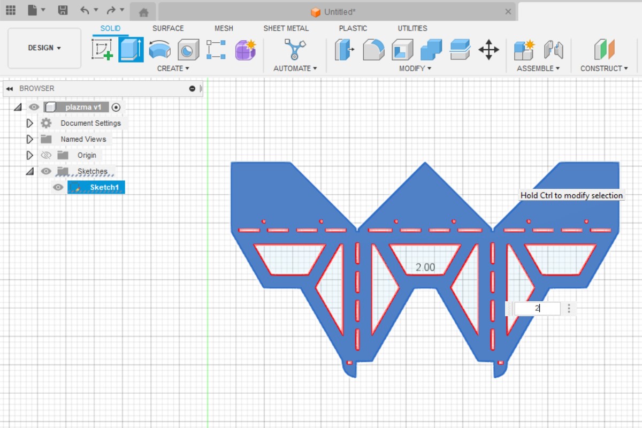Select the plazma v1 component name
Viewport: 642px width, 428px height.
(83, 108)
